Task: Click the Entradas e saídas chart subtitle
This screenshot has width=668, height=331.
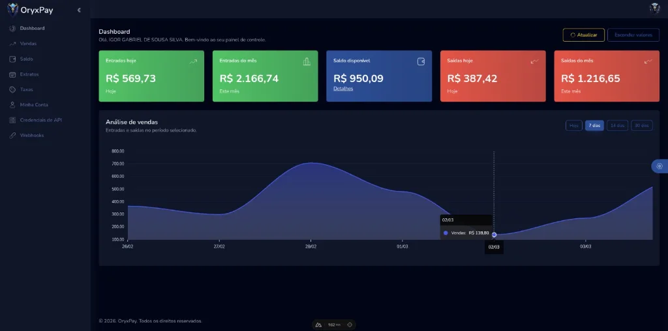Action: pyautogui.click(x=151, y=130)
